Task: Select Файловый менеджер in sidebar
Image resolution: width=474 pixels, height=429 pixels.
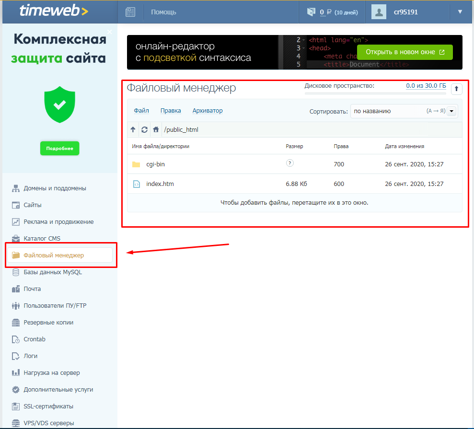Action: [60, 255]
